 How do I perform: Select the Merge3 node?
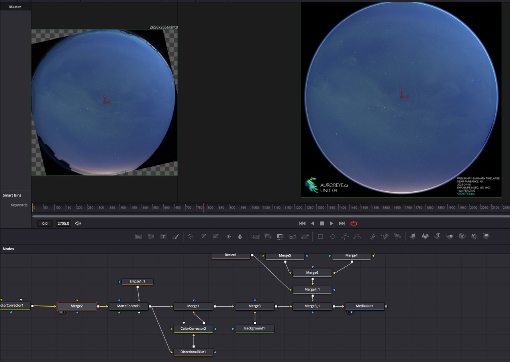[255, 306]
